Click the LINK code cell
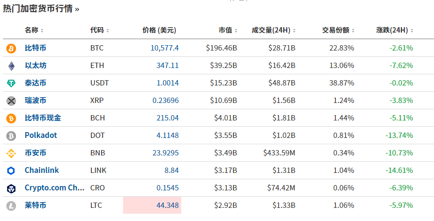Viewport: 434px width, 221px height. click(98, 170)
